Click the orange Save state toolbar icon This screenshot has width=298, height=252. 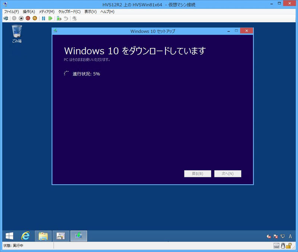click(35, 18)
